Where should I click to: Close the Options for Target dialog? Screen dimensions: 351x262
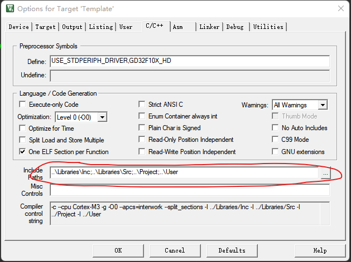pyautogui.click(x=341, y=8)
